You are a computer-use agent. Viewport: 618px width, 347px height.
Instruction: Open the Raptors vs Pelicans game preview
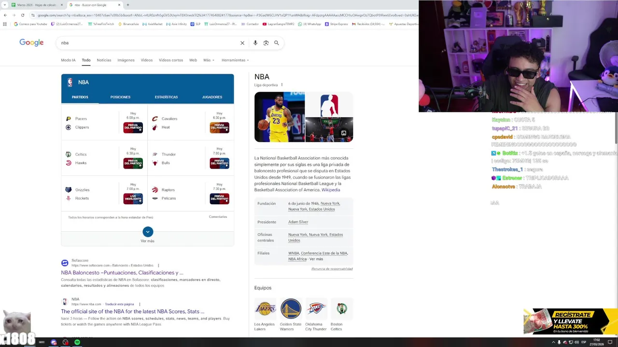(x=219, y=199)
